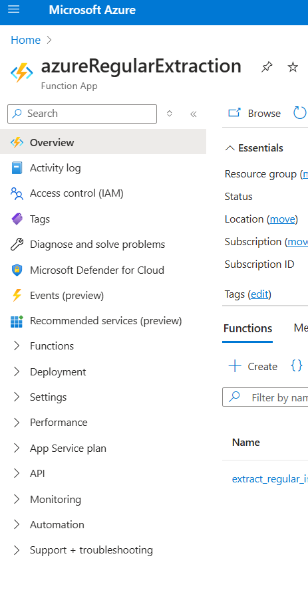Click the Create button label

coord(263,367)
